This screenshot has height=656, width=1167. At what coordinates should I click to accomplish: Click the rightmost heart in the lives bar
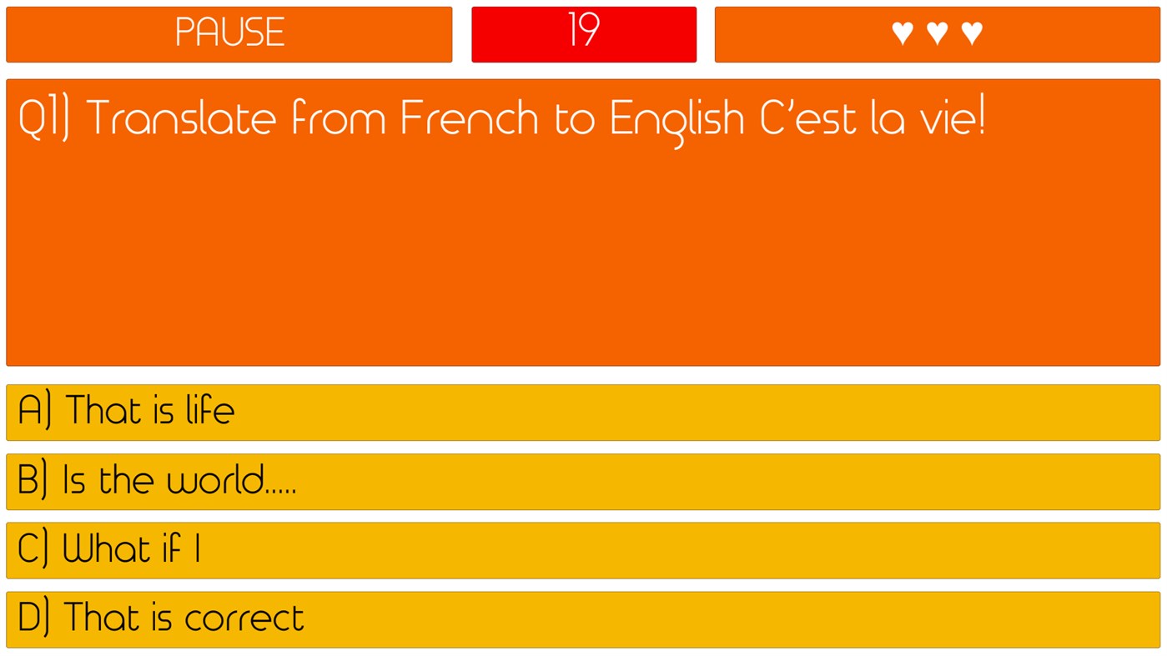pyautogui.click(x=972, y=33)
